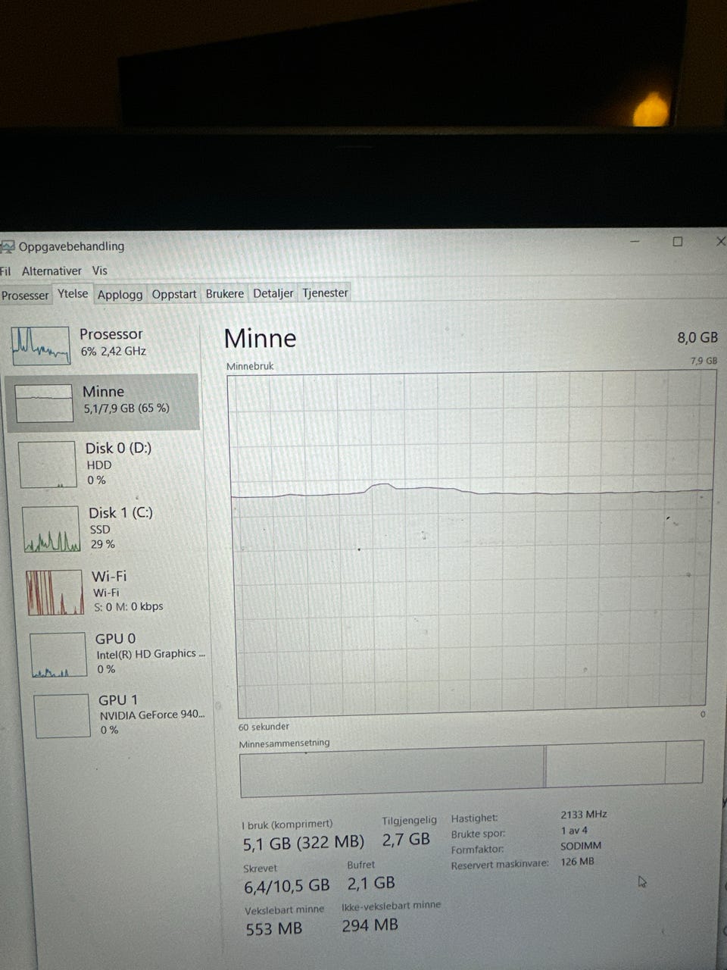Click the Disk 0 (D:) mini graph
Viewport: 727px width, 970px height.
click(48, 465)
